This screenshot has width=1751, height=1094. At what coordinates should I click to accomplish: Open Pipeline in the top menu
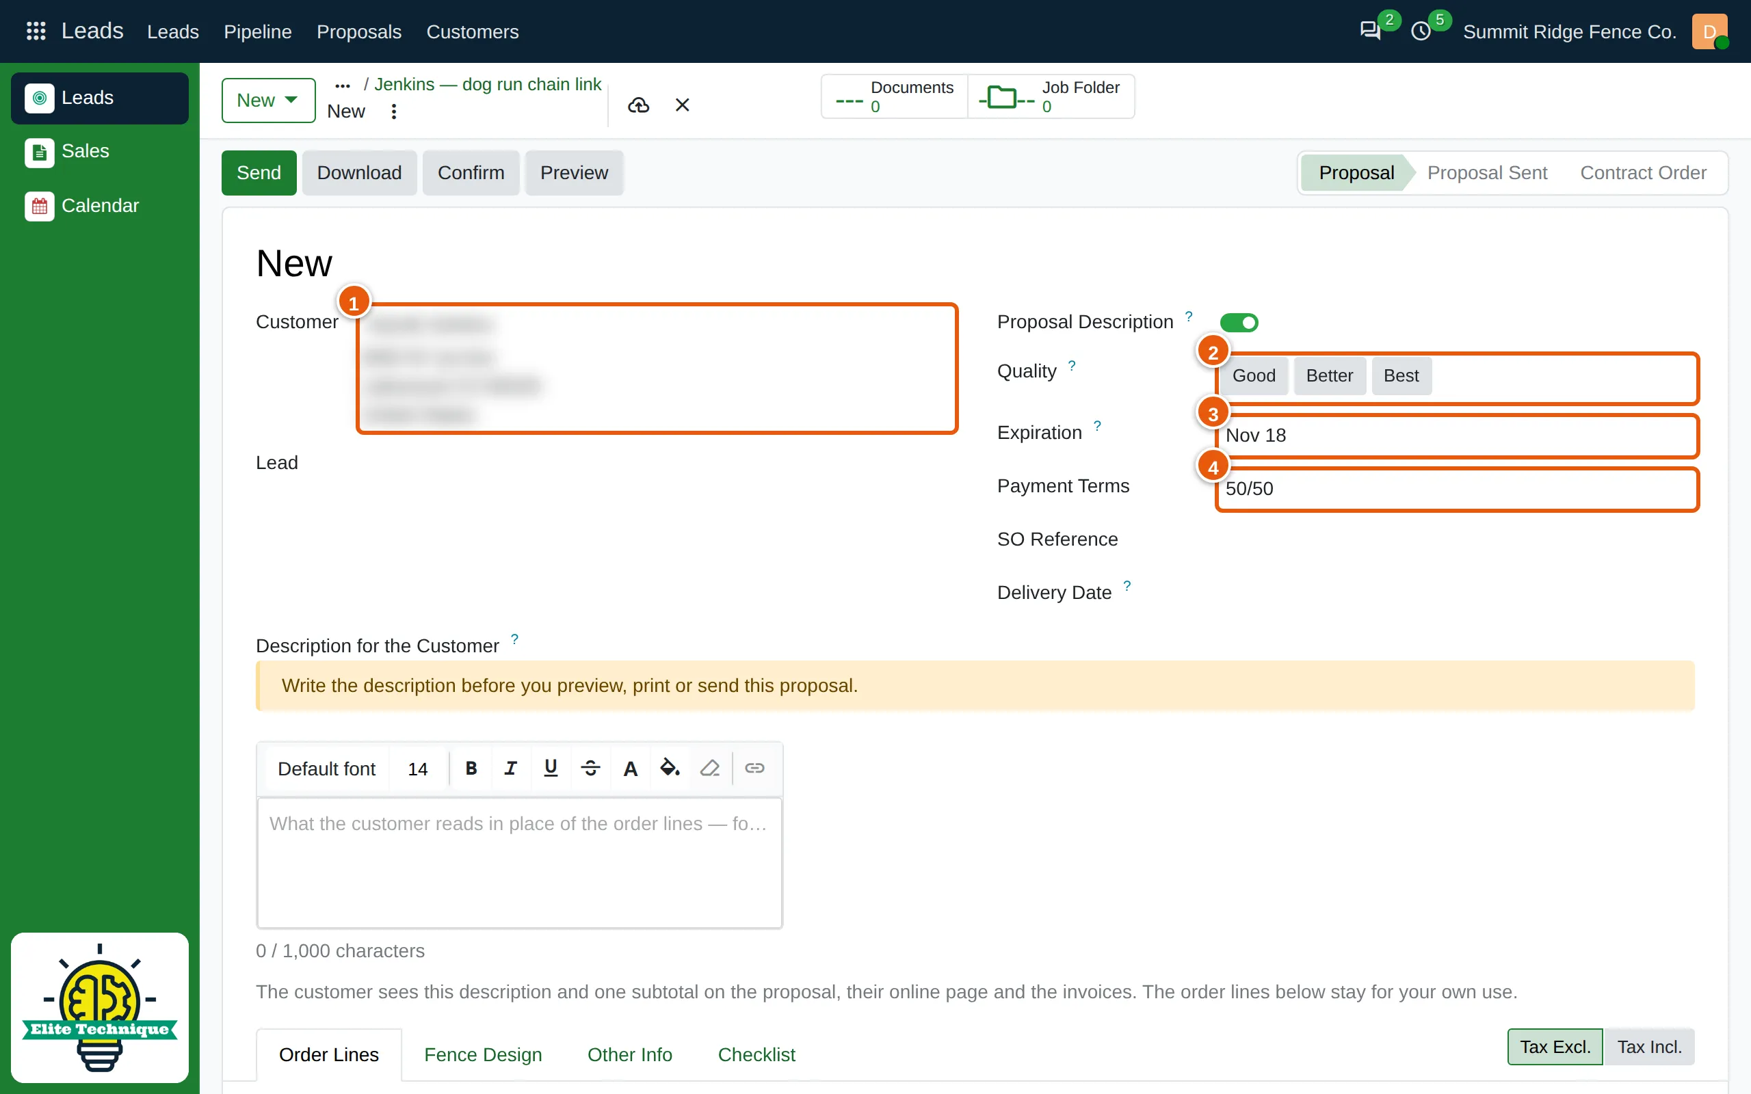(258, 32)
